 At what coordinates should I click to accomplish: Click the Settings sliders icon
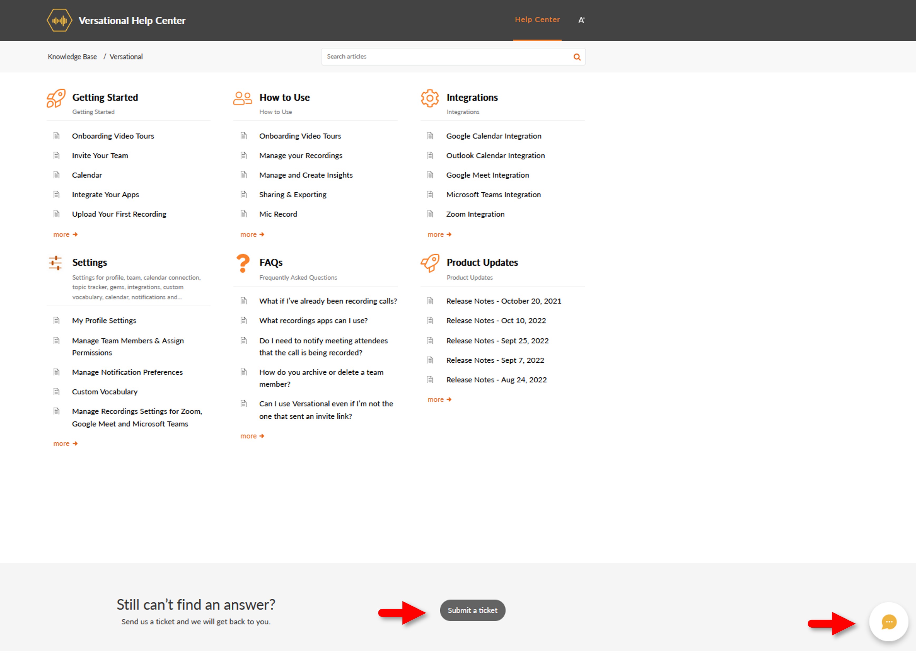[x=55, y=263]
